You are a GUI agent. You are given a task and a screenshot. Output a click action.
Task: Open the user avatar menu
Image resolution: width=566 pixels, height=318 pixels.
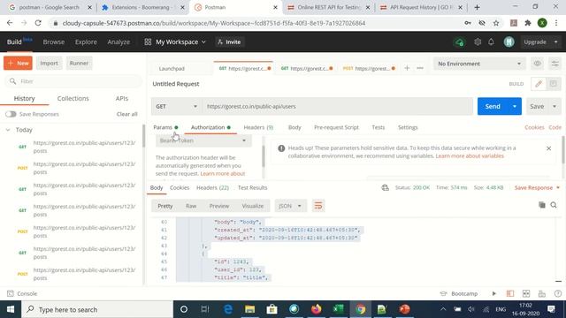[x=509, y=42]
